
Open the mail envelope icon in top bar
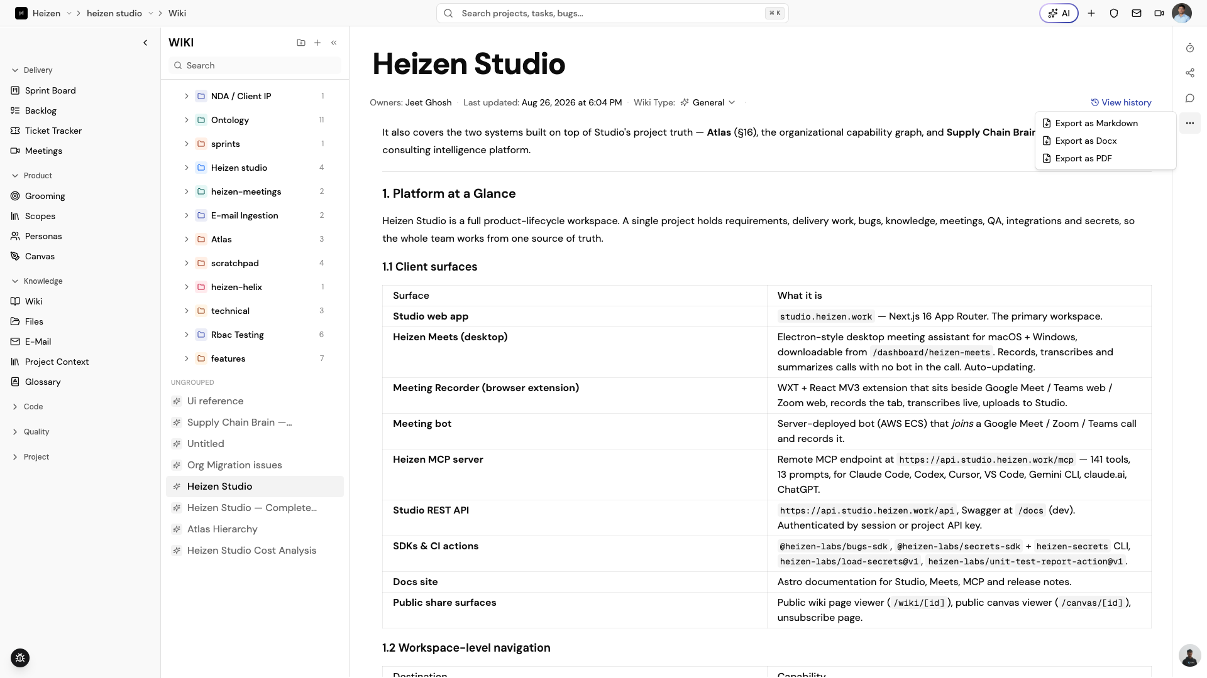point(1137,13)
